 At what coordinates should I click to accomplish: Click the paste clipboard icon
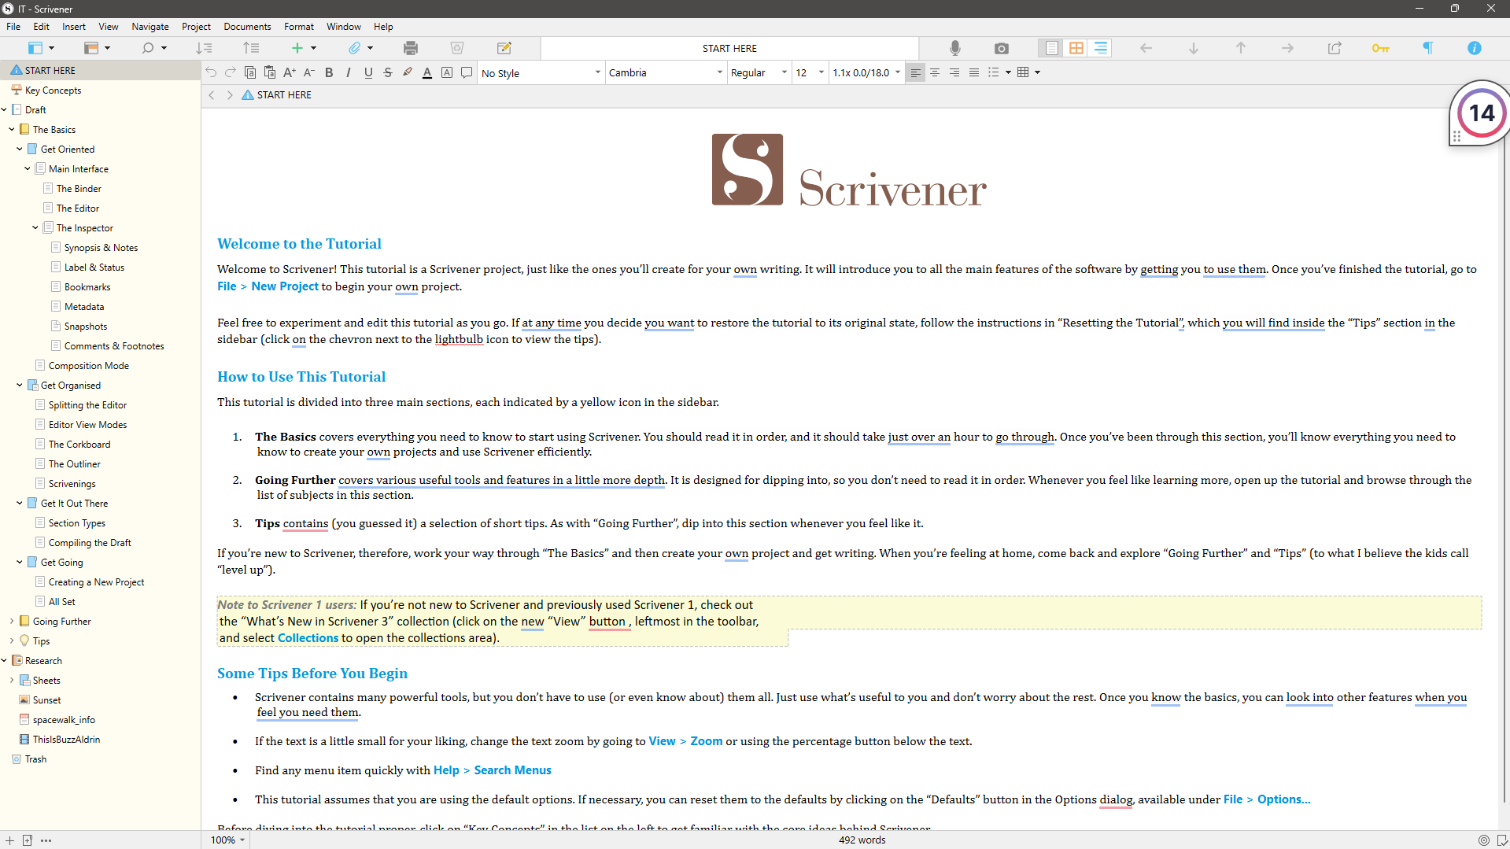pyautogui.click(x=270, y=72)
